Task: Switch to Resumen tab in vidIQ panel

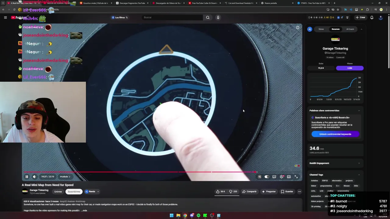Action: pos(335,29)
